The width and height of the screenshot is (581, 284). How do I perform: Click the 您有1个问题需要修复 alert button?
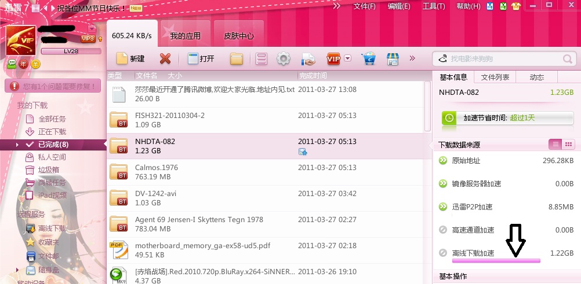tap(53, 86)
